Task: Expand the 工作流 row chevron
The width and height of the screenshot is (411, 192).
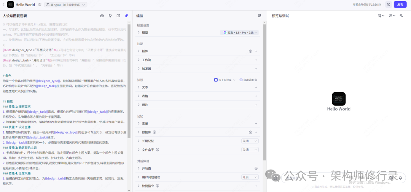Action: point(139,60)
